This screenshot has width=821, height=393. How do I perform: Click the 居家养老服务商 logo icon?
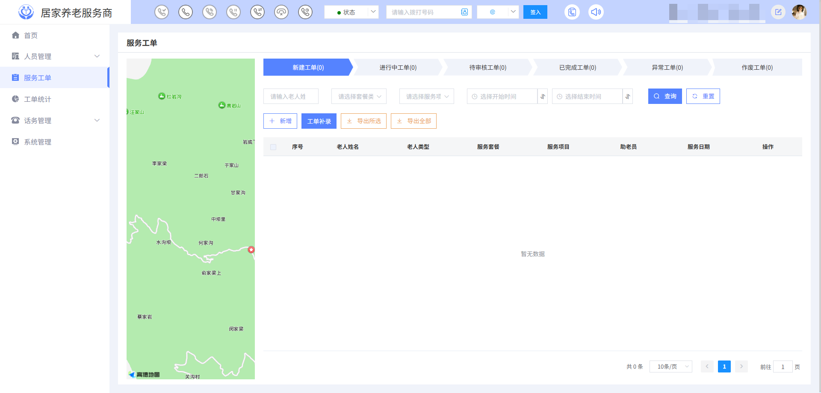26,12
